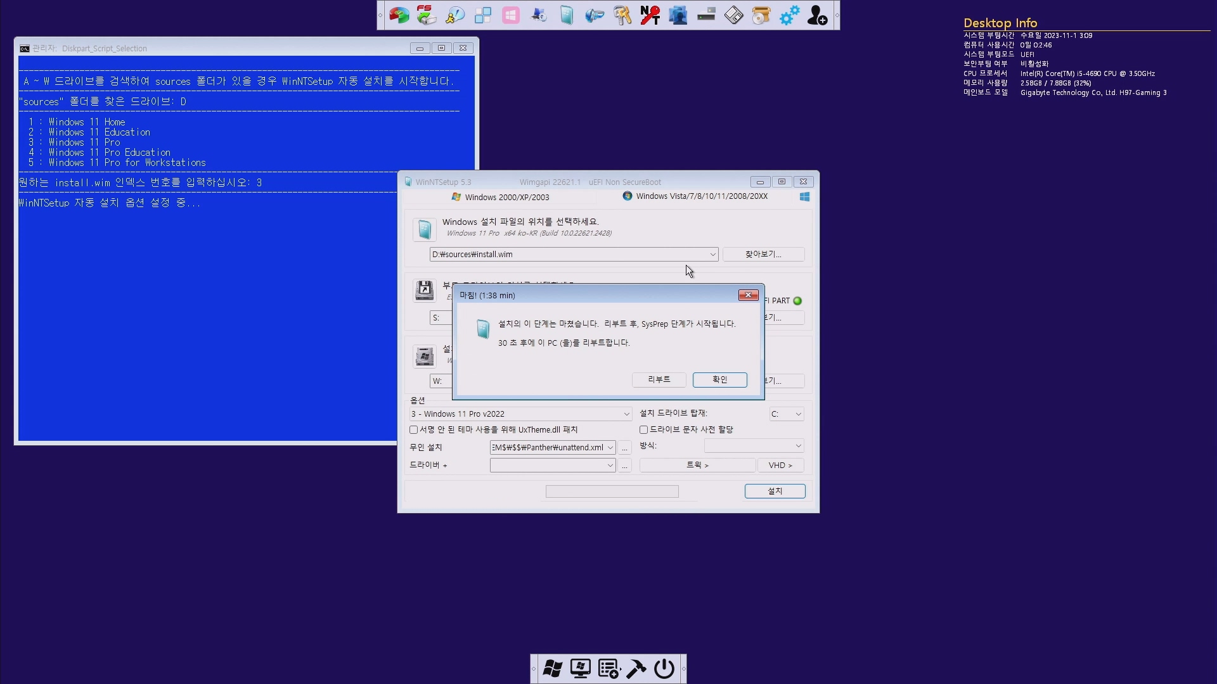Enable UxTheme.dll patch checkbox
The height and width of the screenshot is (684, 1217).
click(x=414, y=429)
